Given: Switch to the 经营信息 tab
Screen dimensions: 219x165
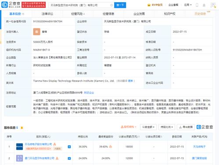Looking at the screenshot, I should tap(108, 14).
